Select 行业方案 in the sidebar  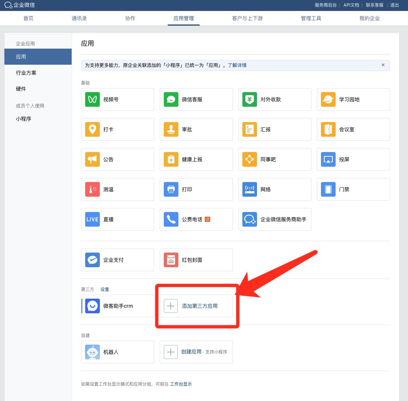[x=26, y=73]
